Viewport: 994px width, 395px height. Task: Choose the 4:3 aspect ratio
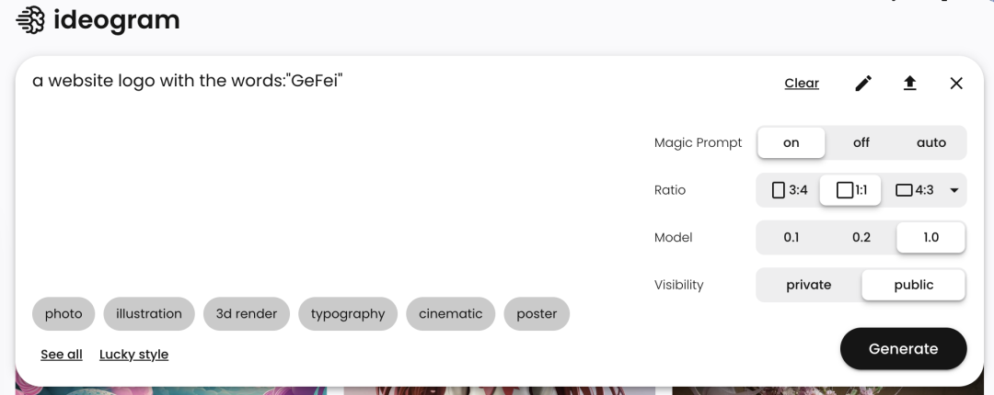click(914, 190)
